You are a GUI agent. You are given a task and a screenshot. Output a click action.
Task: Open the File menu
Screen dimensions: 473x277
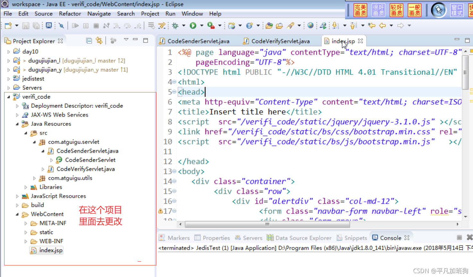(8, 14)
